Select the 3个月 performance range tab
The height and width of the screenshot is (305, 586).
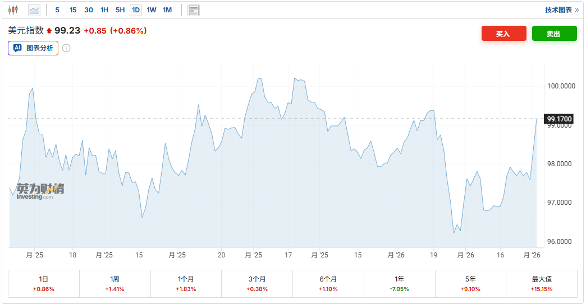coord(257,283)
